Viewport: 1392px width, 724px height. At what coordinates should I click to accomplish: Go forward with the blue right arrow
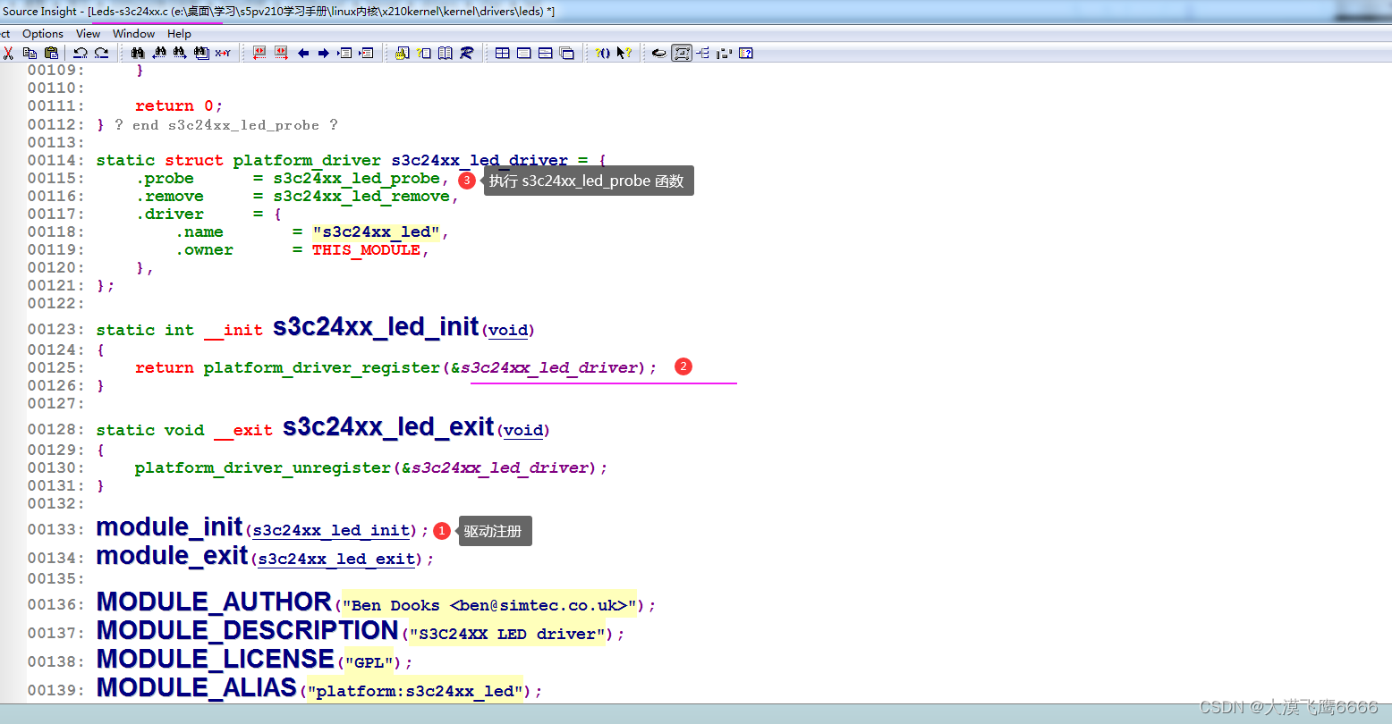[324, 53]
